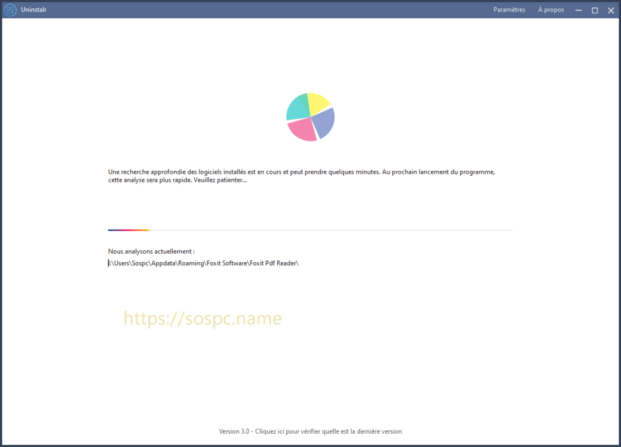Minimize the Uninstalr window
This screenshot has width=621, height=447.
pos(579,10)
